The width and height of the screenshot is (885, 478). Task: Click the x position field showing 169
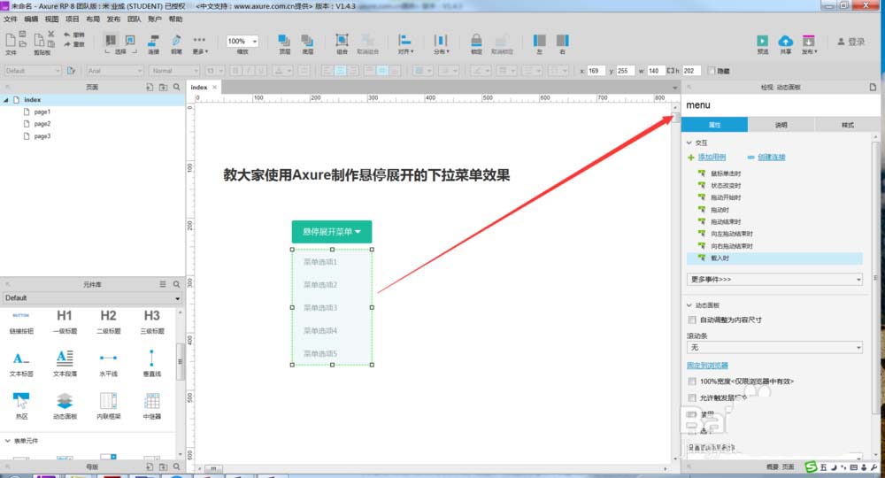[x=596, y=71]
